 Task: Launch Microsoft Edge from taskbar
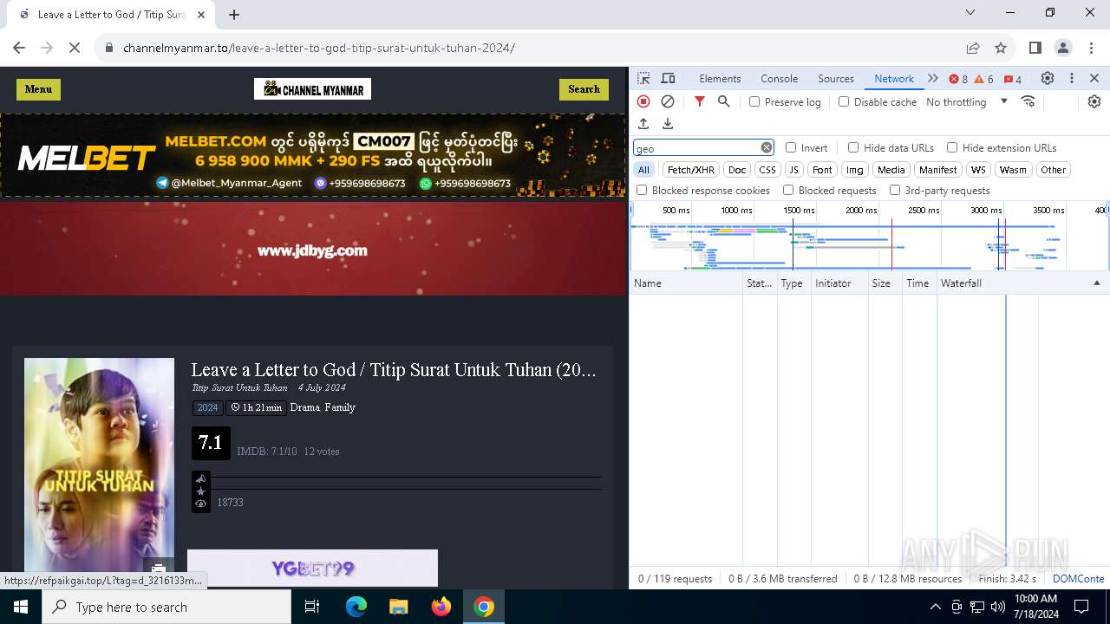pos(356,607)
